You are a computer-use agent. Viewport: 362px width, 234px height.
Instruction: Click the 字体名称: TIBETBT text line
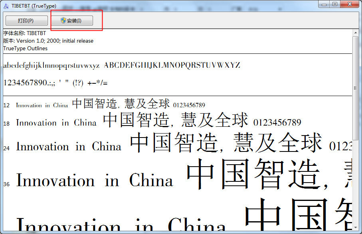[x=24, y=33]
